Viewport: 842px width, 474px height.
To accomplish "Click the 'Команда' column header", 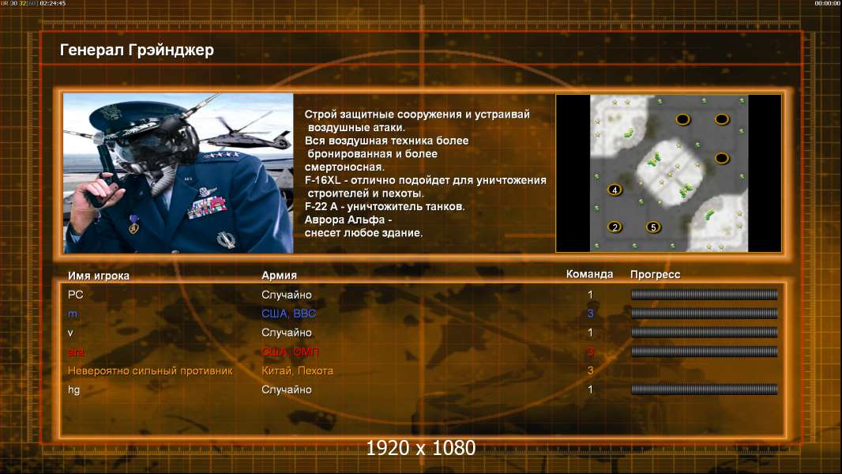I will pyautogui.click(x=589, y=274).
